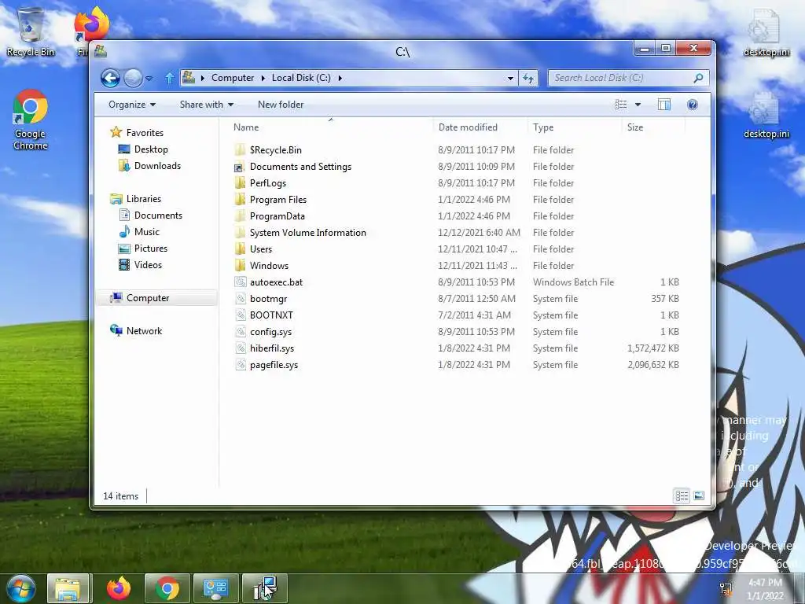Sort by the Name column header
Screen dimensions: 805x604
[246, 127]
